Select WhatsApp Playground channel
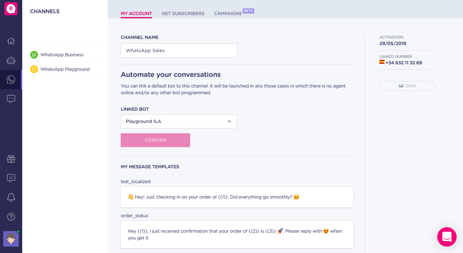Screen dimensions: 463x253 pos(65,69)
